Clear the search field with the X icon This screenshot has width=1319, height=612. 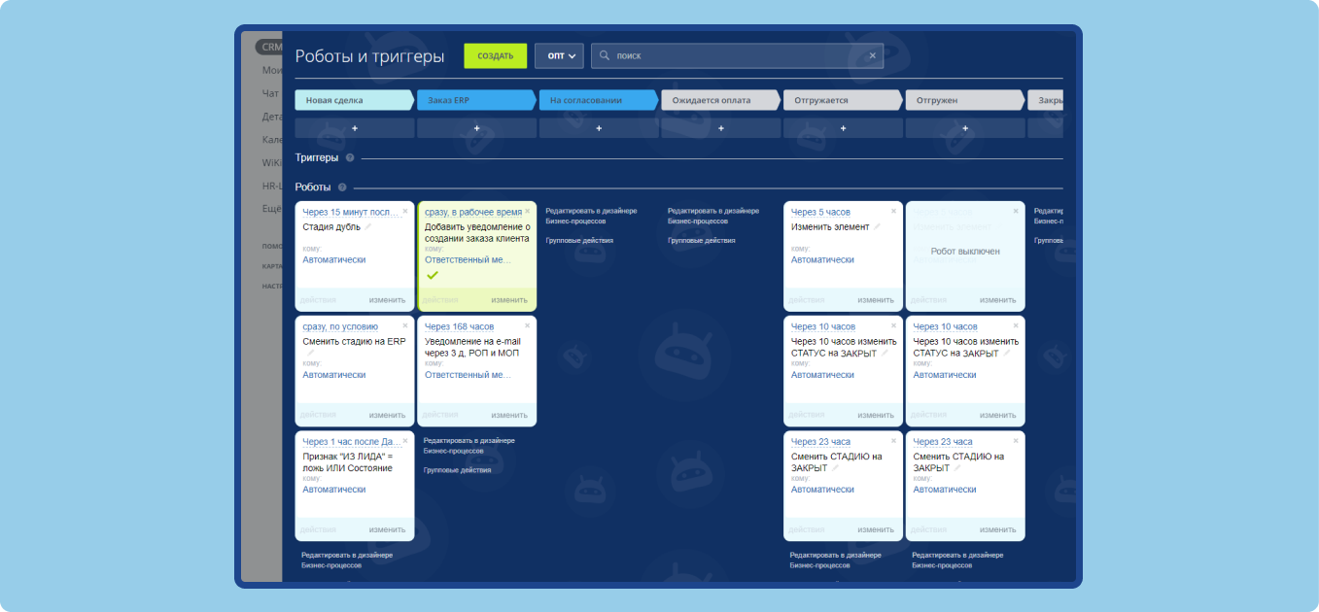(x=872, y=56)
